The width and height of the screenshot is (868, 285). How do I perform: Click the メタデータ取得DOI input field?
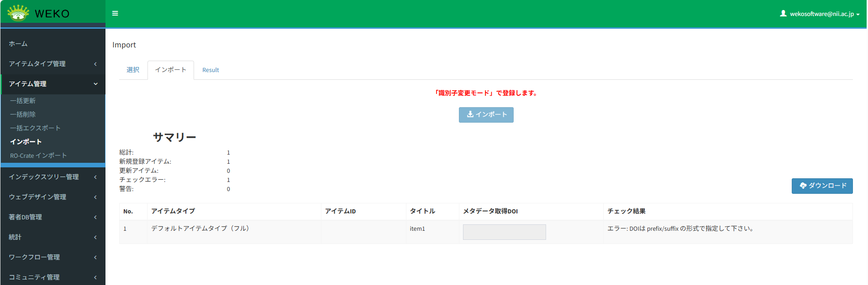pyautogui.click(x=504, y=232)
